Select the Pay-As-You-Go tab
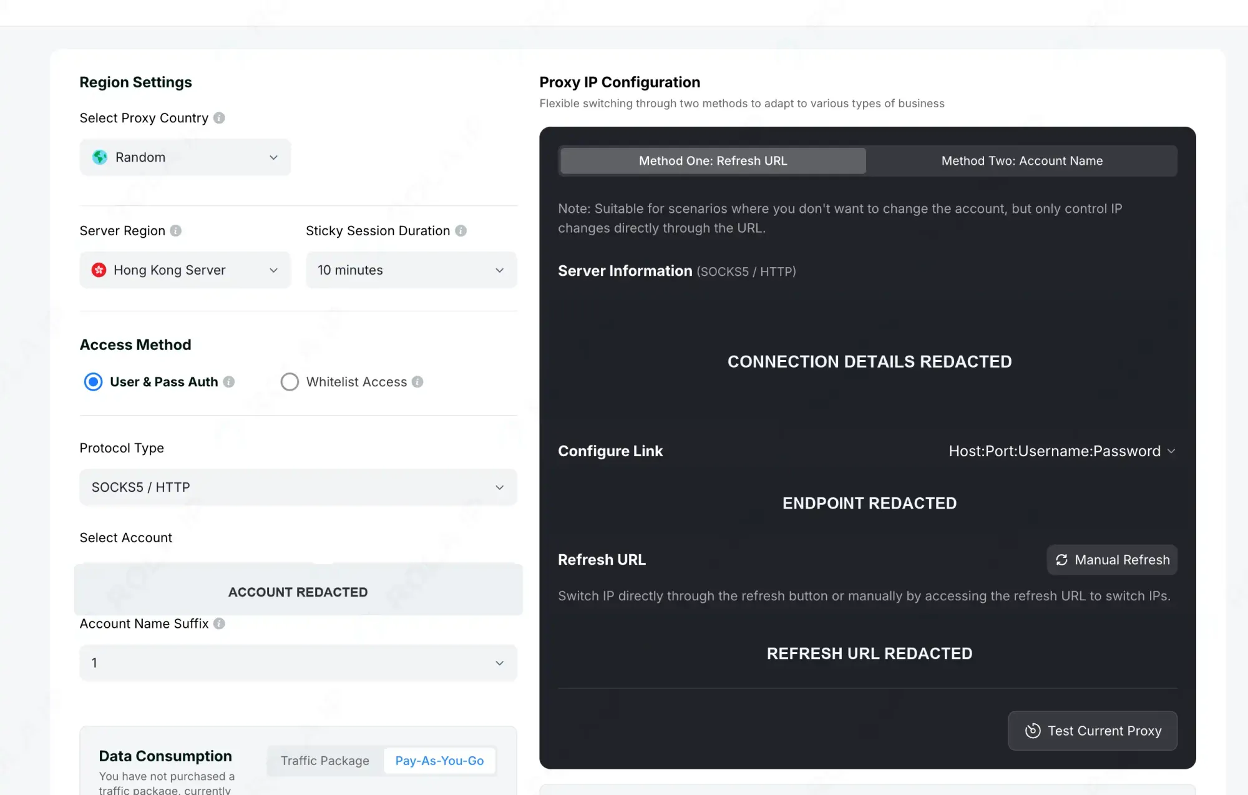The width and height of the screenshot is (1248, 795). point(439,761)
